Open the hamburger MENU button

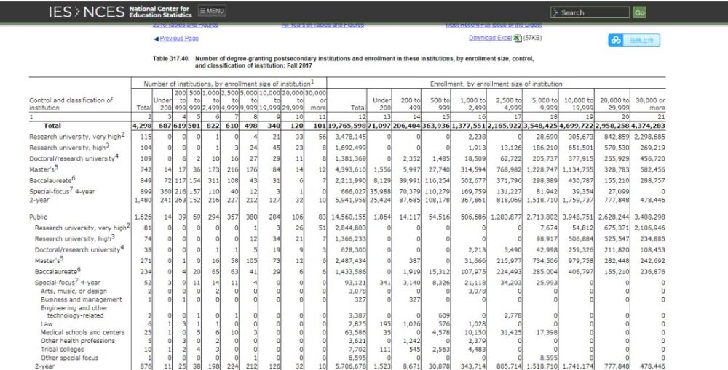(x=212, y=12)
